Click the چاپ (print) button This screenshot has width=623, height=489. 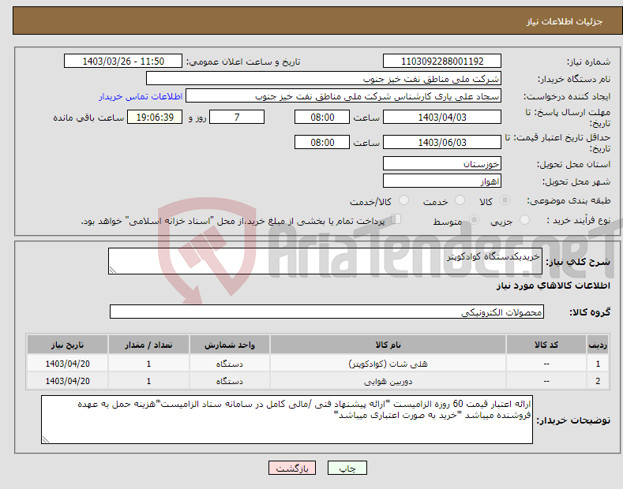(347, 468)
